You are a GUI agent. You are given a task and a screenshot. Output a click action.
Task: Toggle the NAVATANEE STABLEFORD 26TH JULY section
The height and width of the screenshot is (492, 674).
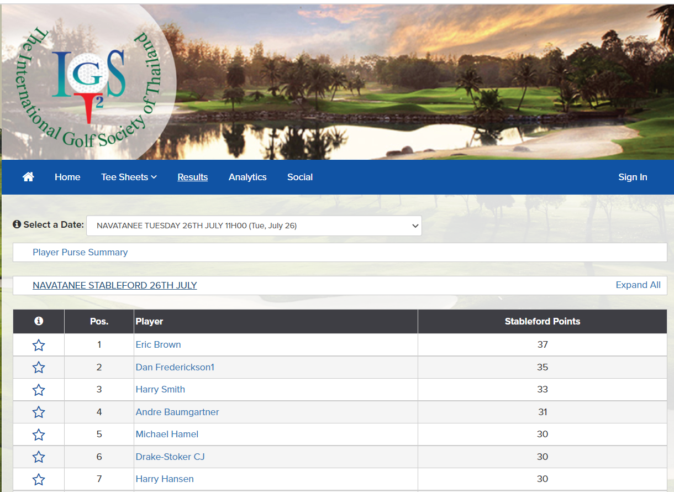point(115,285)
